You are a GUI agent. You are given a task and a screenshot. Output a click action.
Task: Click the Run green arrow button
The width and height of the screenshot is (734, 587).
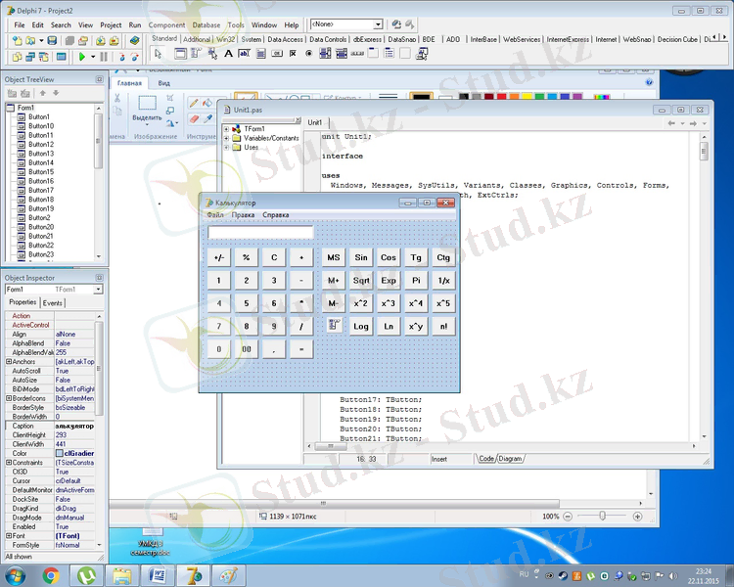[82, 57]
